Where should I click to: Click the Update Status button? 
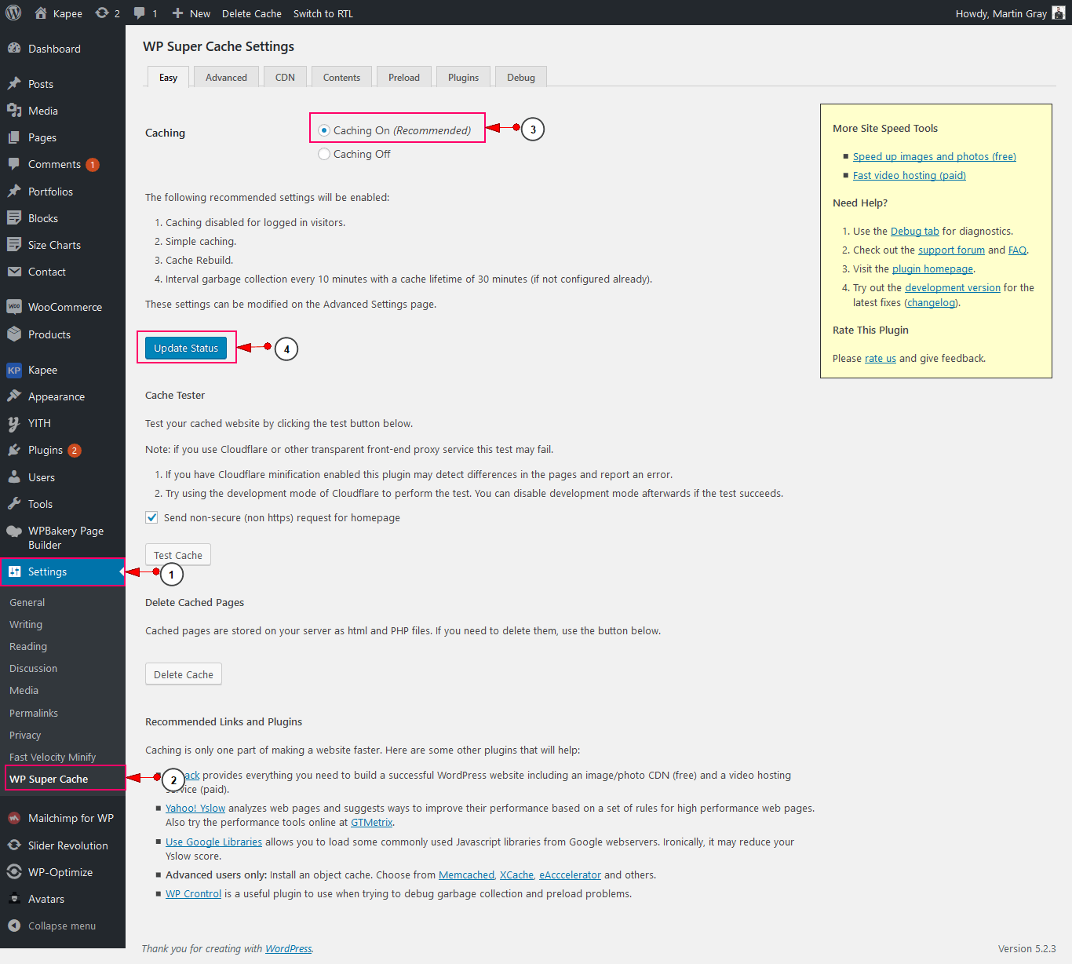pos(186,348)
